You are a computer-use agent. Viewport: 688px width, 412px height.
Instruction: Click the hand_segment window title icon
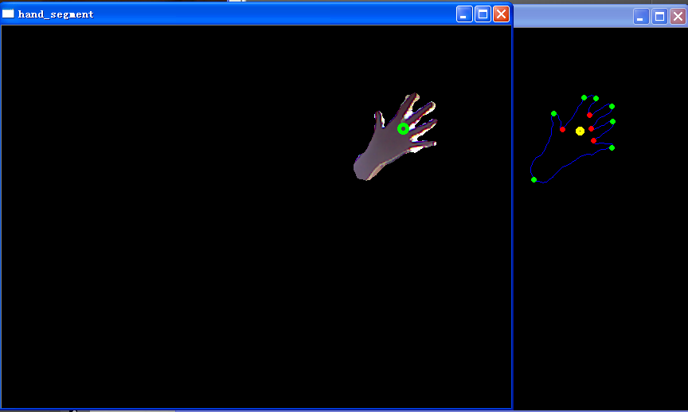[8, 14]
